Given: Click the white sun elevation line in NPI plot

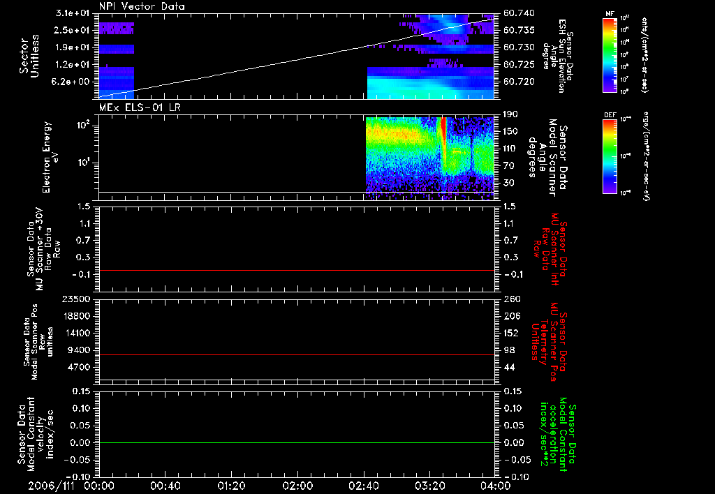Looking at the screenshot, I should tap(296, 58).
